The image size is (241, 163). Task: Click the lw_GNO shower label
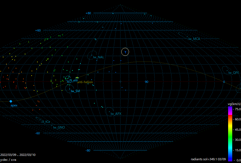coord(59,127)
